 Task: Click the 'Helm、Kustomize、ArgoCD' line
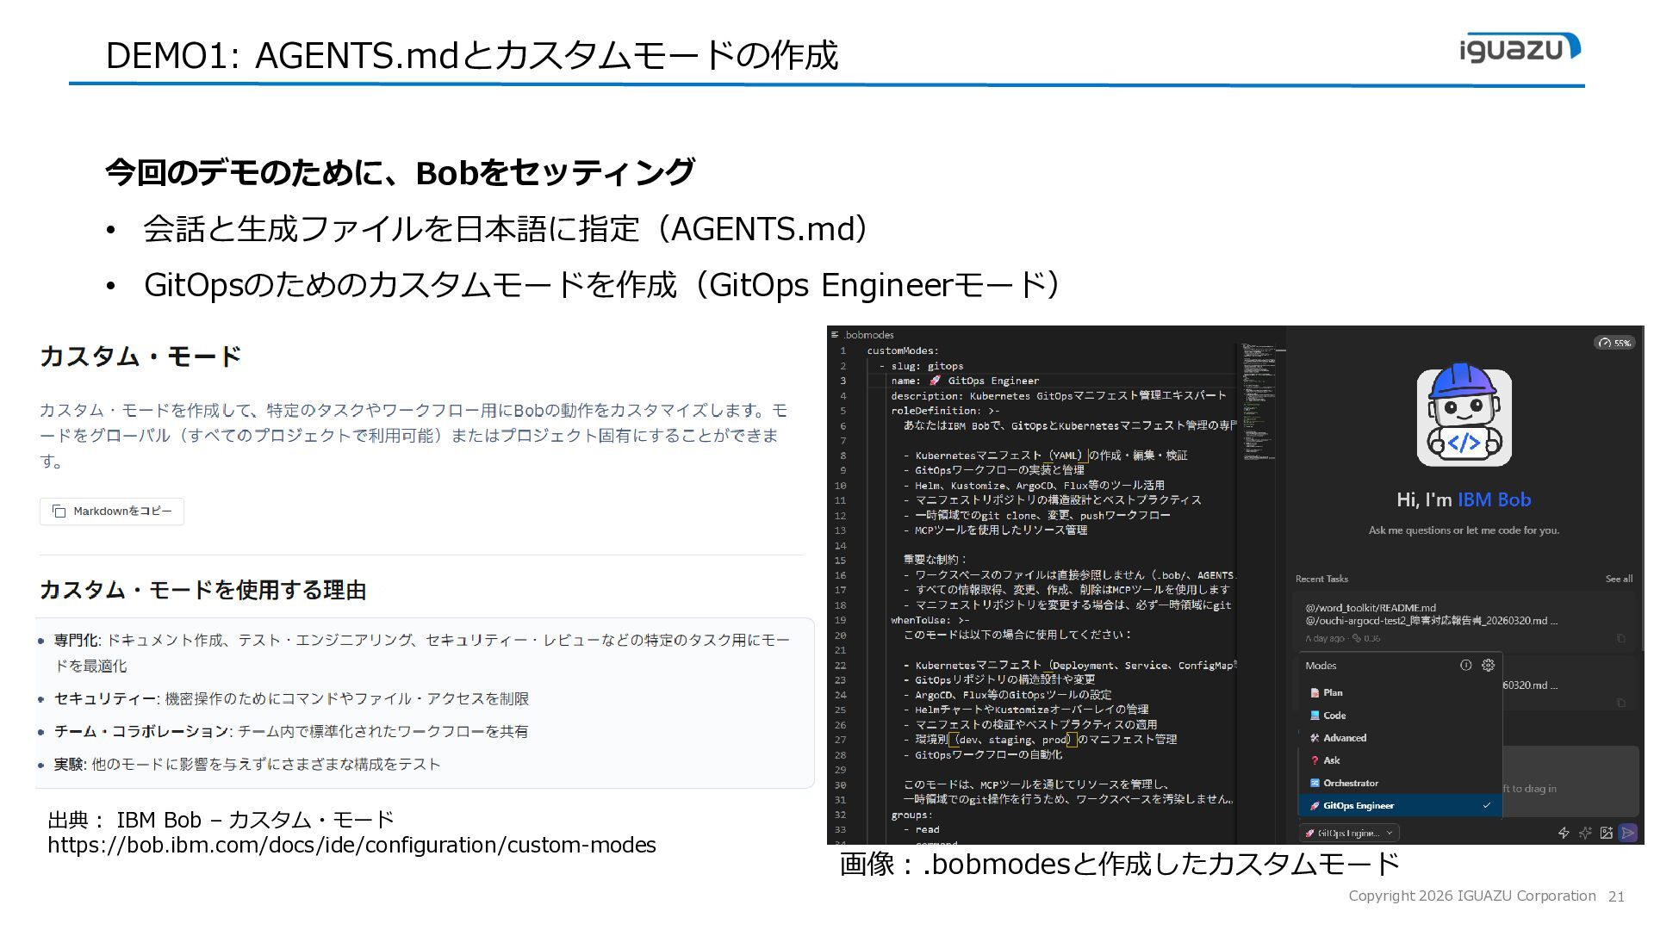pyautogui.click(x=1034, y=486)
